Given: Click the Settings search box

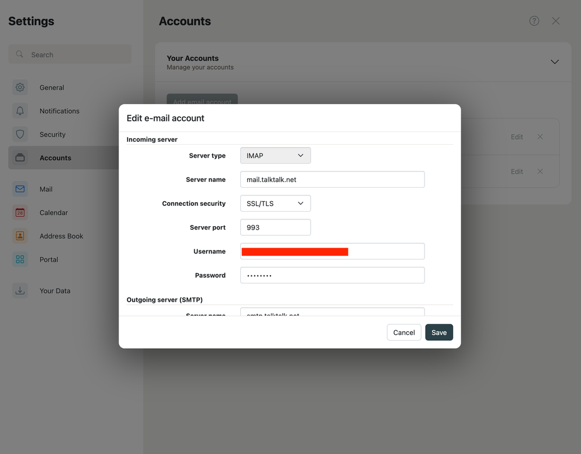Looking at the screenshot, I should [70, 55].
